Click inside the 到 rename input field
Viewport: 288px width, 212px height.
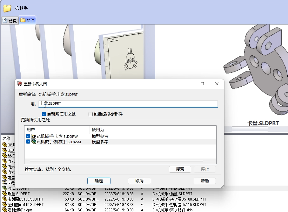[x=127, y=103]
